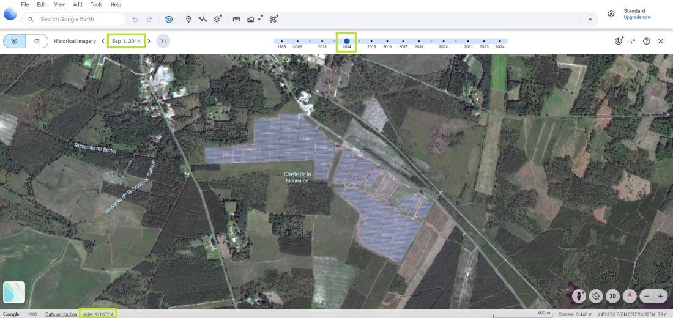The image size is (673, 318).
Task: Click the 400 m scale bar
Action: tap(521, 314)
